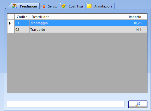The width and height of the screenshot is (151, 111).
Task: Focus the search text field
Action: (x=66, y=104)
